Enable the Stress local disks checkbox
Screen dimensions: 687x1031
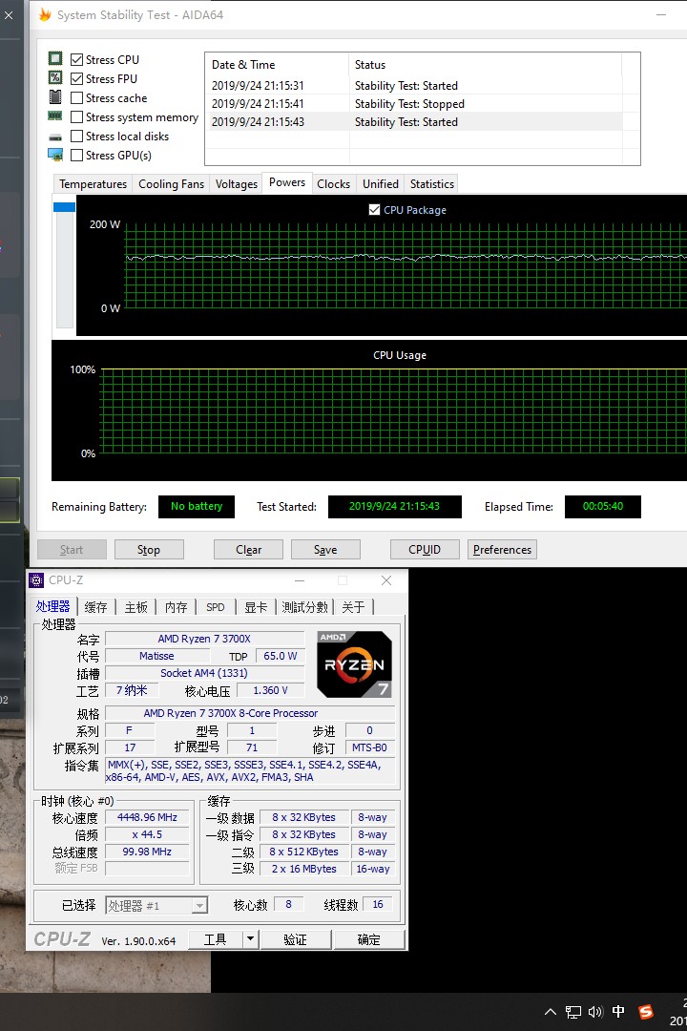click(x=77, y=137)
